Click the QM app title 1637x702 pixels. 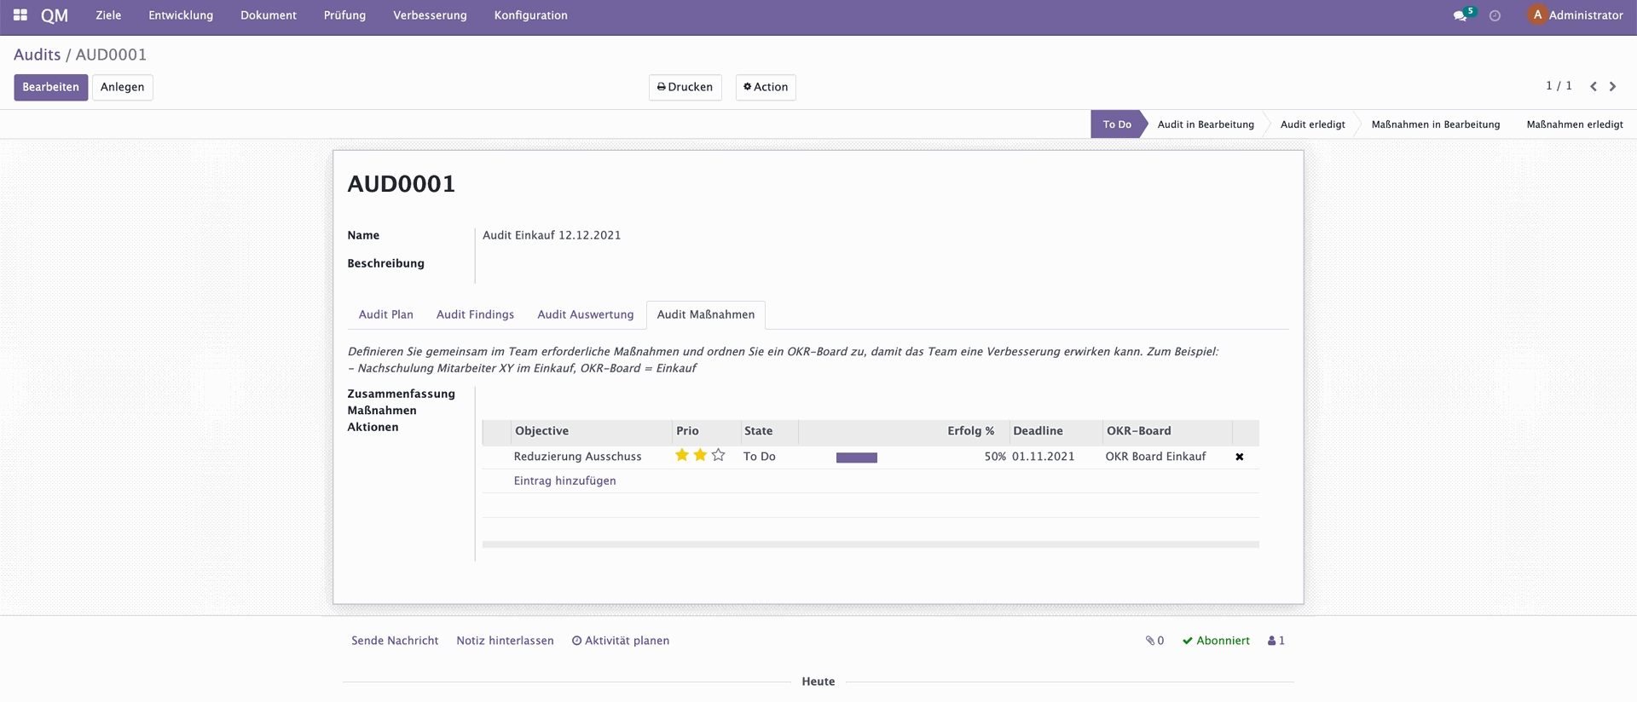[55, 15]
